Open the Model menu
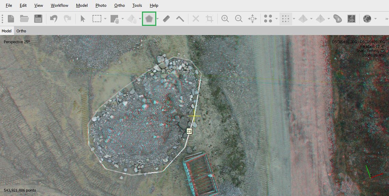Screen dimensions: 389x196 82,5
